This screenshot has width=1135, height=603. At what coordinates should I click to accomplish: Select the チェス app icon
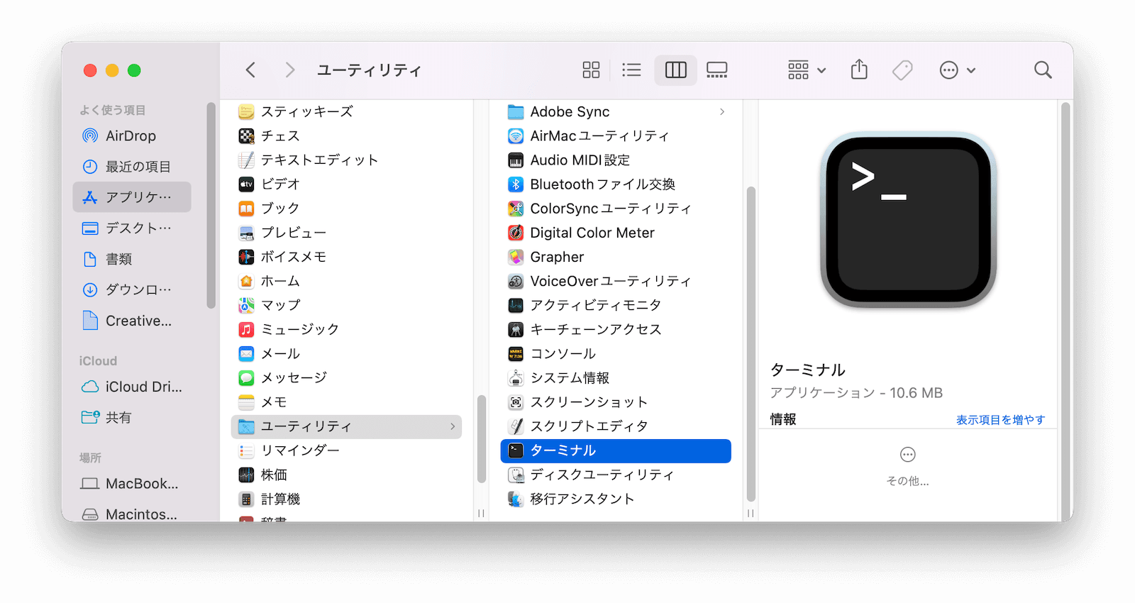pos(246,135)
